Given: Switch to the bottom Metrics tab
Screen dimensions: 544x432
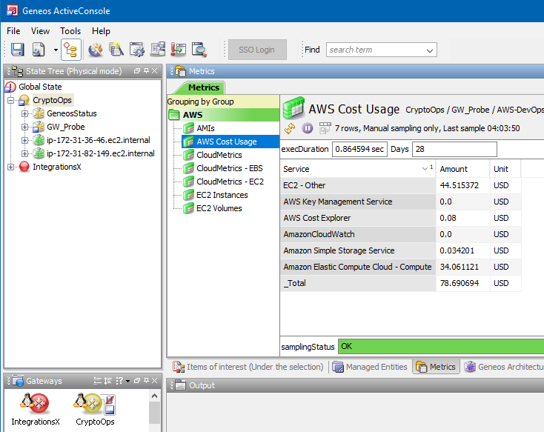Looking at the screenshot, I should [436, 367].
